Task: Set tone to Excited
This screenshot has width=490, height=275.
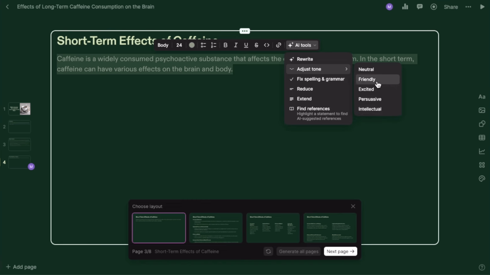Action: pyautogui.click(x=378, y=89)
